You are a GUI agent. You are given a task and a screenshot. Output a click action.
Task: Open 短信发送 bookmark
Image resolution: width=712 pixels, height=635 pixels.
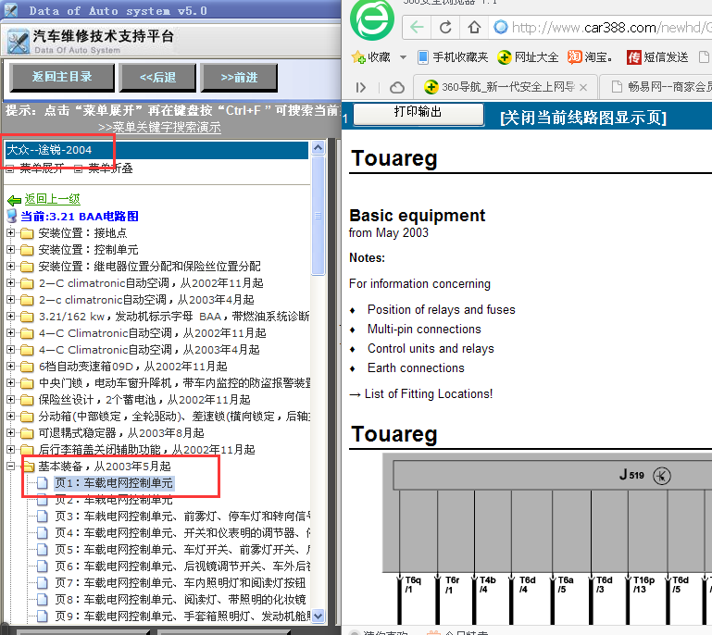tap(657, 57)
